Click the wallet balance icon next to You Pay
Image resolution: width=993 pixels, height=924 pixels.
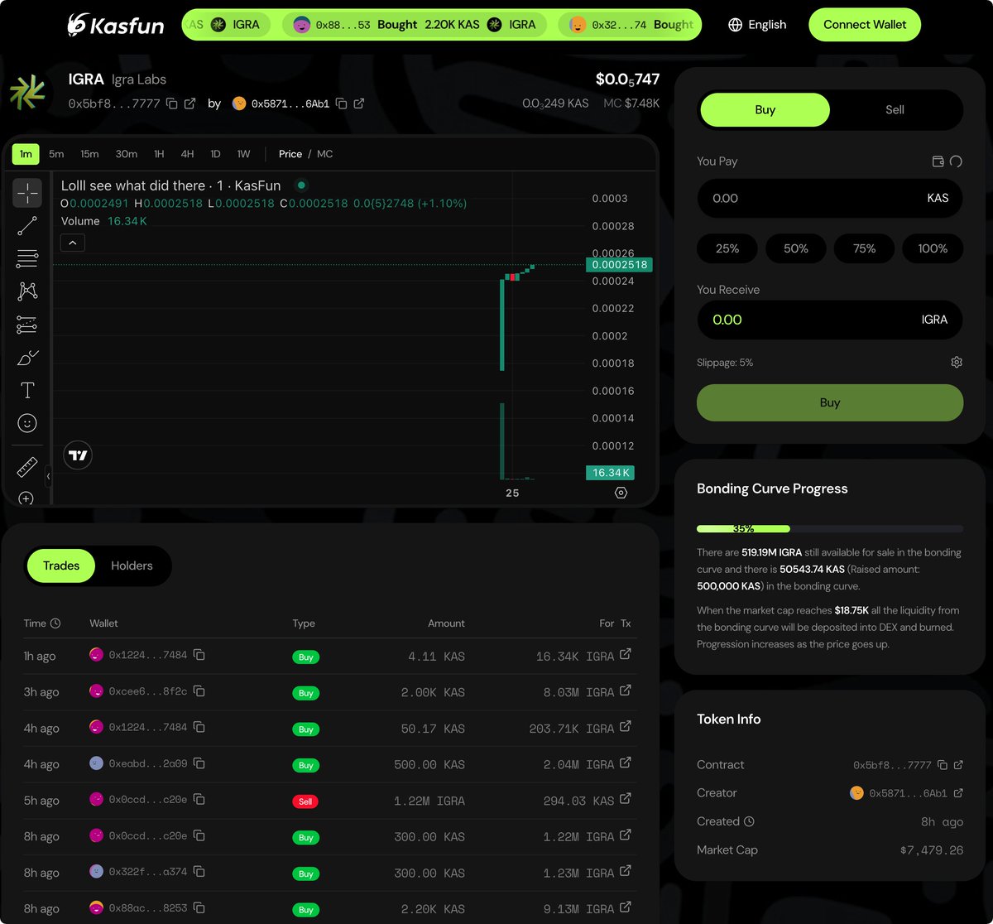click(938, 161)
